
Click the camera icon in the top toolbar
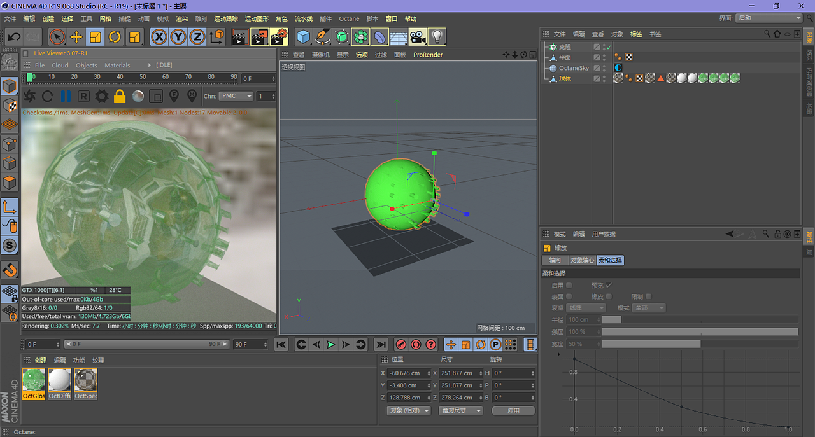[418, 36]
